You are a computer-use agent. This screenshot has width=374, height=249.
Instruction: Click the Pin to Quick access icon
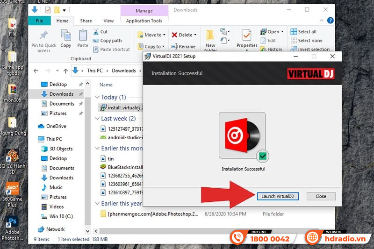click(44, 36)
